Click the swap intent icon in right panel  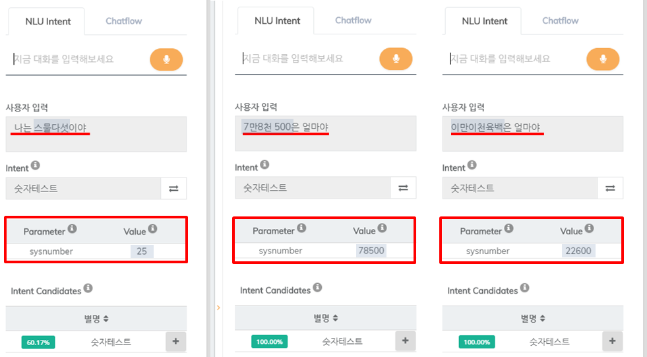coord(610,188)
